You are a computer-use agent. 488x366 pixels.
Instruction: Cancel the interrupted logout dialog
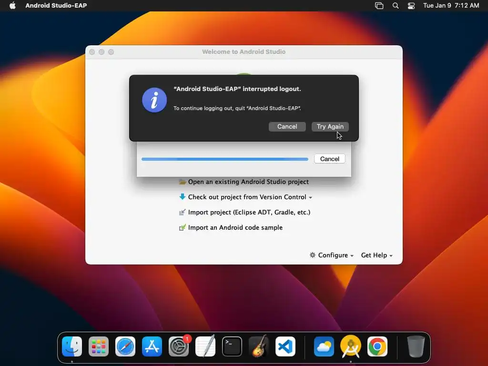click(x=287, y=127)
